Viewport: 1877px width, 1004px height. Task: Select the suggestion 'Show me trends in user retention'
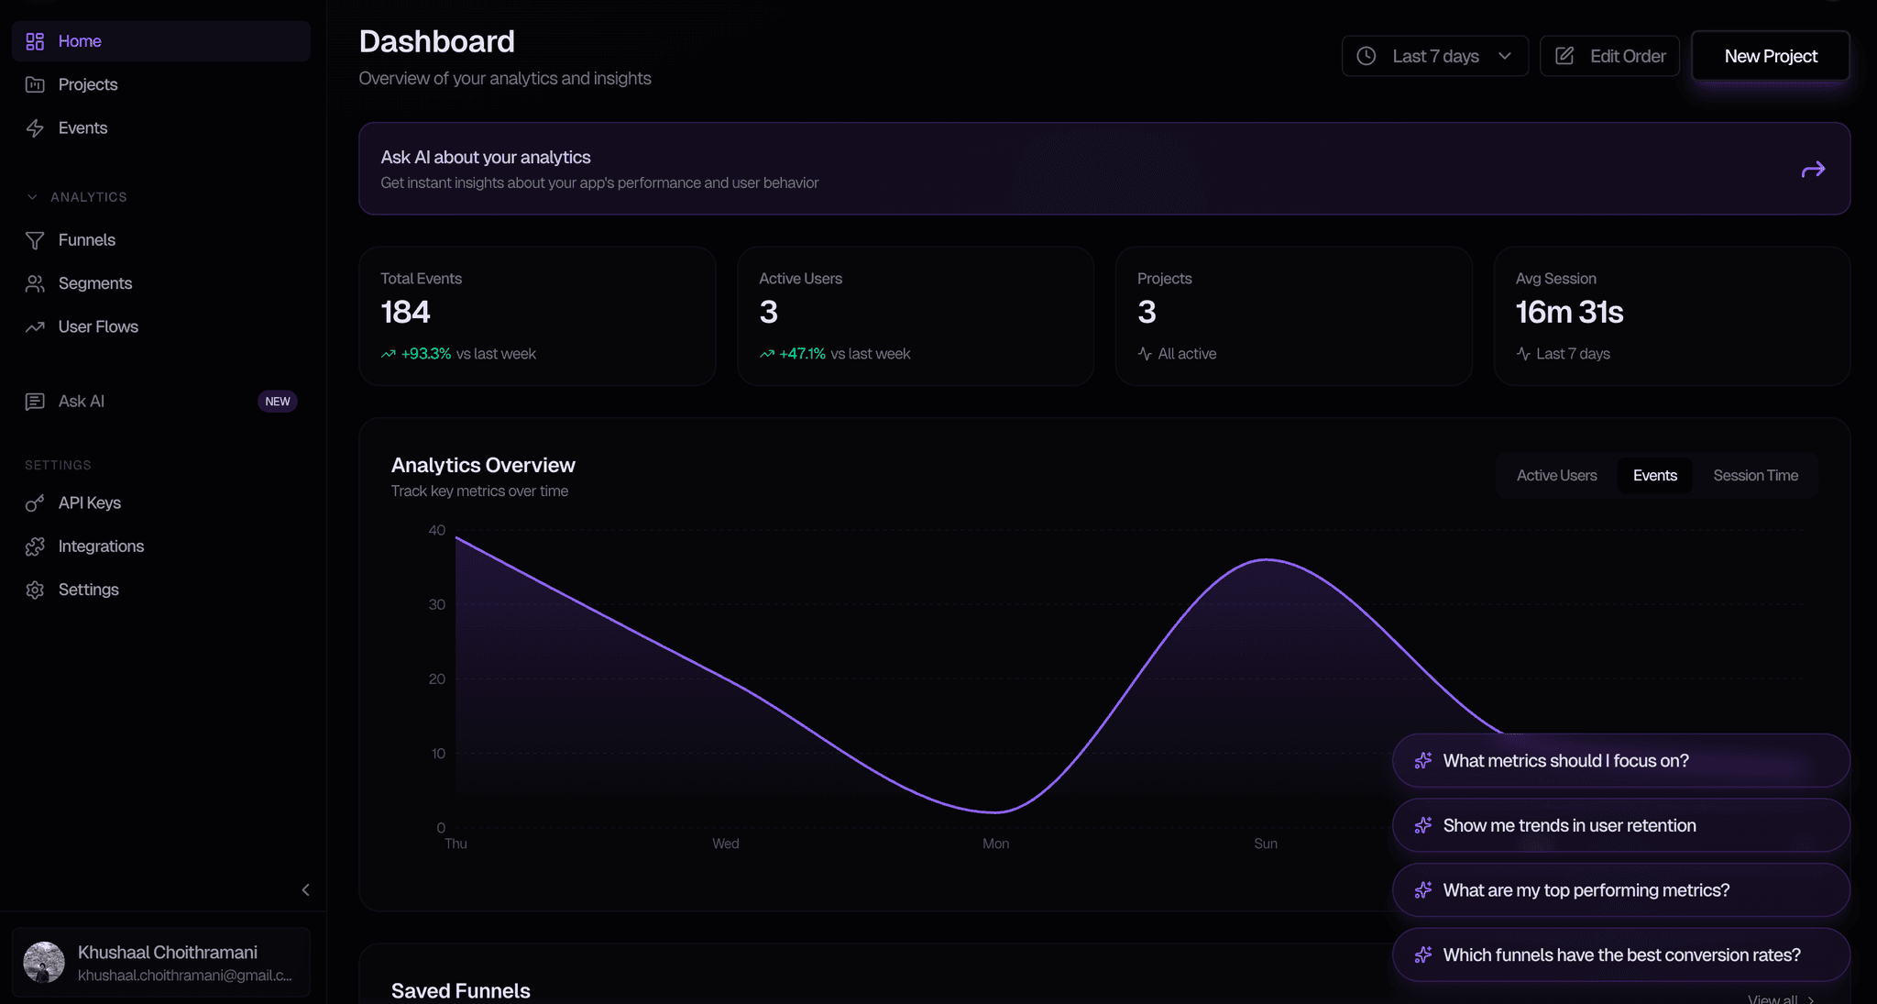click(1620, 824)
